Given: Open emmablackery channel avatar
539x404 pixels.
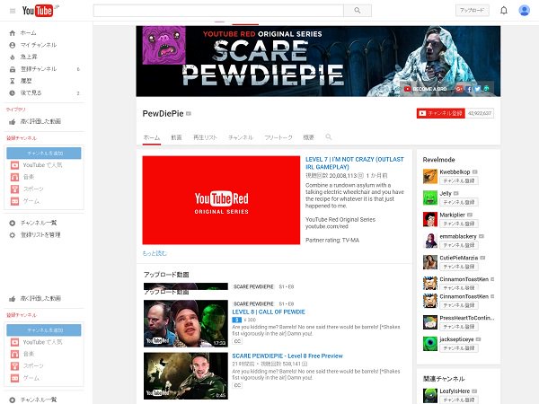Looking at the screenshot, I should coord(430,241).
